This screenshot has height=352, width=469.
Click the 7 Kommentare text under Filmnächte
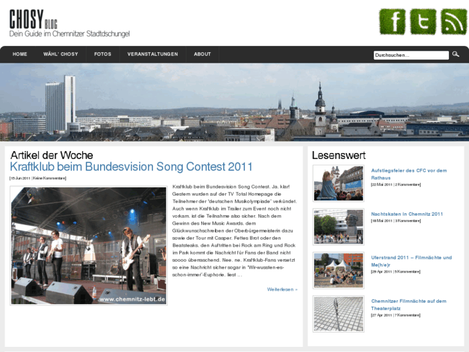pyautogui.click(x=407, y=315)
